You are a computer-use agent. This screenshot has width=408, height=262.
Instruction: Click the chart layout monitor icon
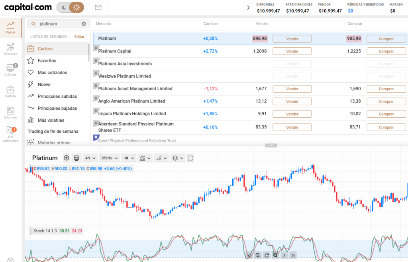click(x=76, y=158)
